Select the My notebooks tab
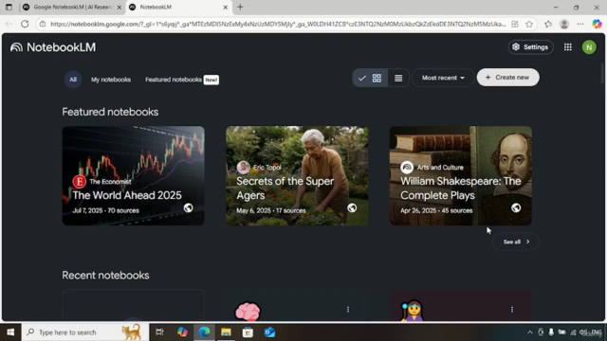Viewport: 607px width, 341px height. (x=111, y=80)
